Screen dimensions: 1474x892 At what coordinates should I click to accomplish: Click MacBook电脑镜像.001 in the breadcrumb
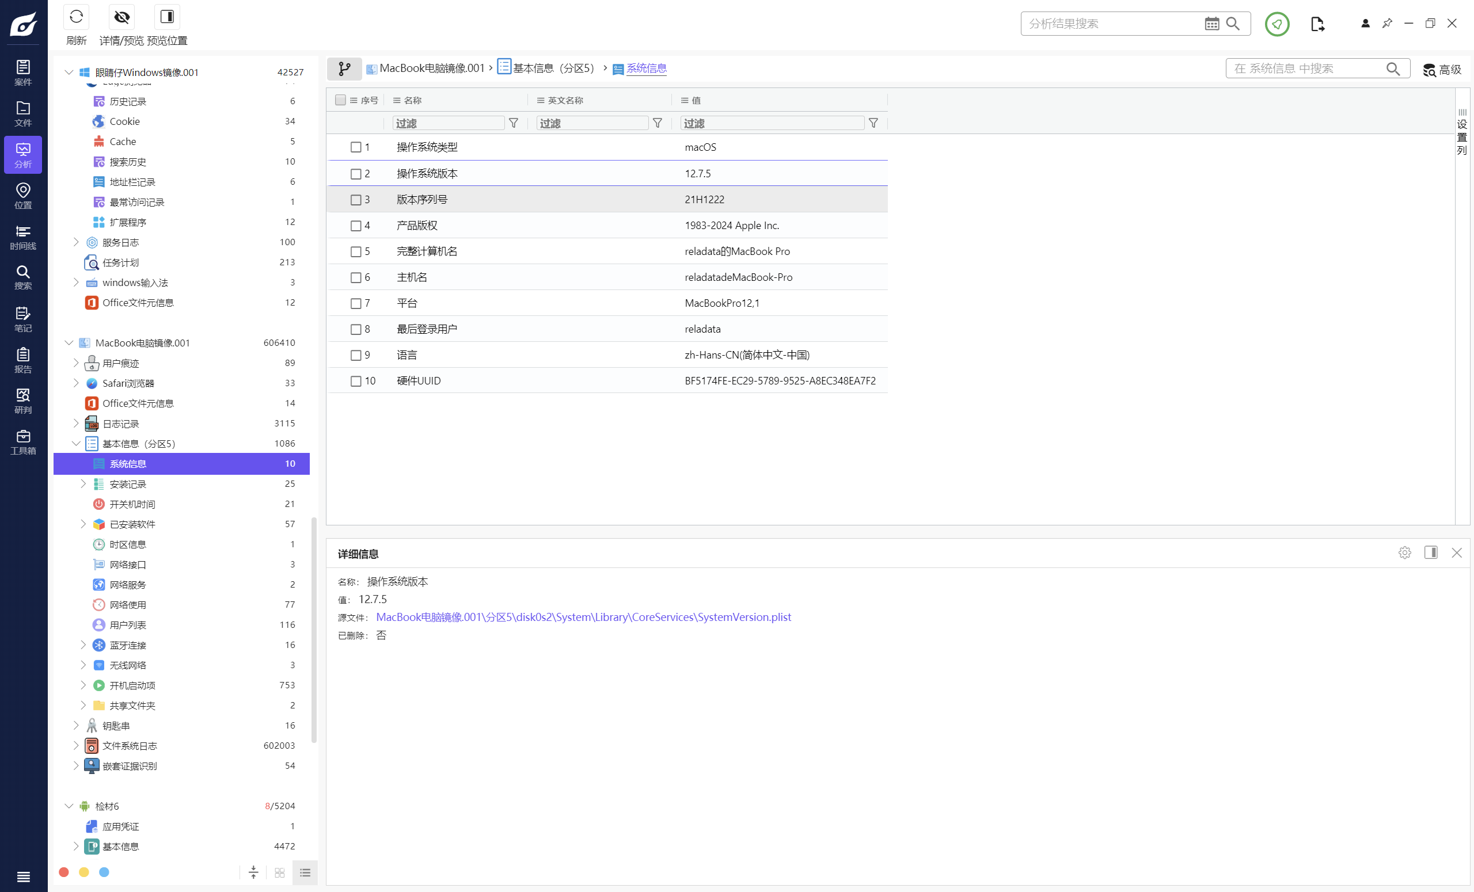coord(431,68)
